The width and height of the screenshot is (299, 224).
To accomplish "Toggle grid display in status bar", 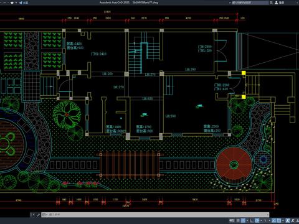I will (238, 220).
